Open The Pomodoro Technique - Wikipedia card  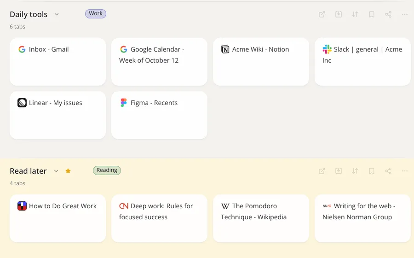[261, 218]
